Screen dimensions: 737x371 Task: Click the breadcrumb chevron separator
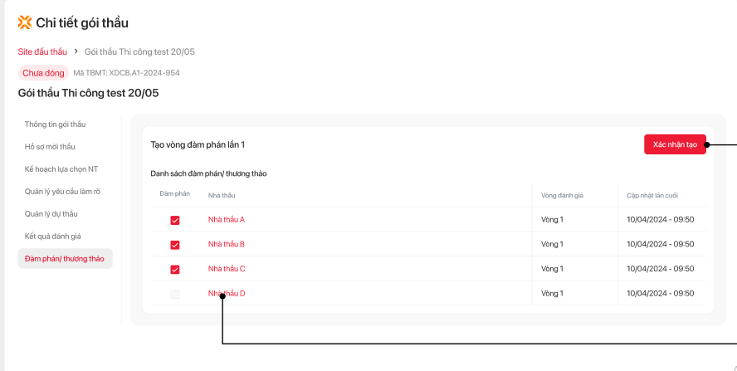pos(76,51)
